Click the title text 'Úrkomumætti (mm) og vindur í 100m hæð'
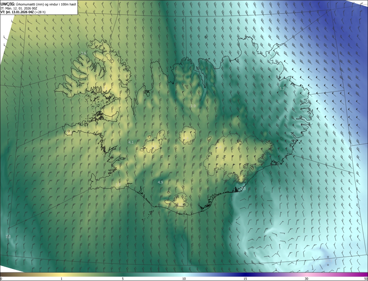 click(46, 4)
